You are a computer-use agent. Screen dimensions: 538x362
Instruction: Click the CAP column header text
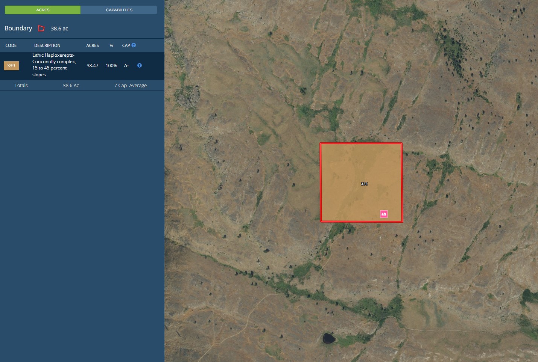pyautogui.click(x=126, y=45)
